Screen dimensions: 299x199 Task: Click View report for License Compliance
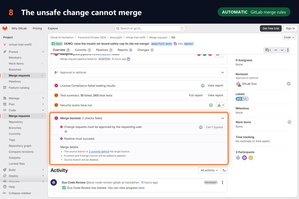pyautogui.click(x=215, y=86)
